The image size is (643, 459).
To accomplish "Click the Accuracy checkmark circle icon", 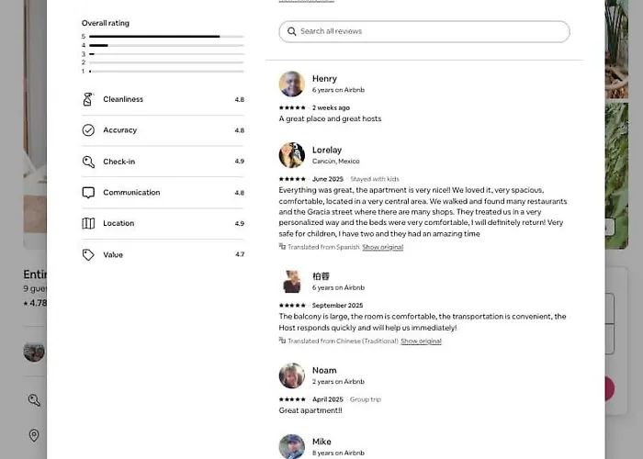I will click(x=88, y=130).
